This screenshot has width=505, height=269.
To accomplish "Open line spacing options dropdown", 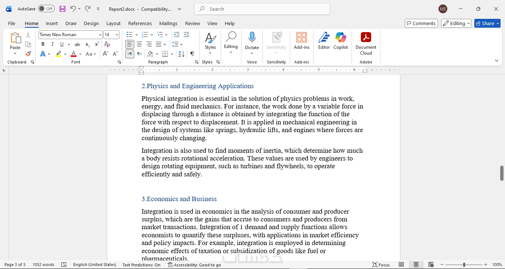I will pos(181,44).
